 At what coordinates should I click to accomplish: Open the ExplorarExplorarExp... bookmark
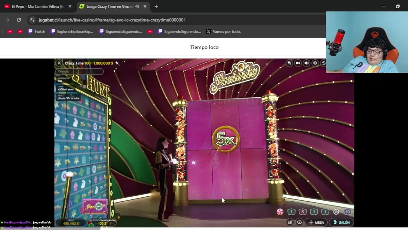(x=72, y=32)
